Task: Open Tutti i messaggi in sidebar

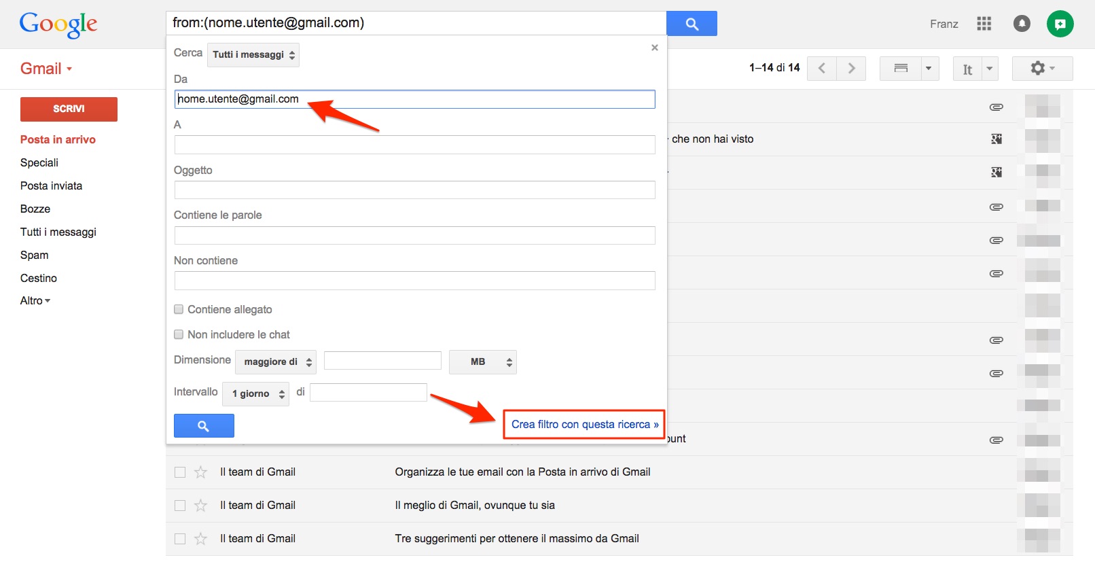Action: point(58,232)
